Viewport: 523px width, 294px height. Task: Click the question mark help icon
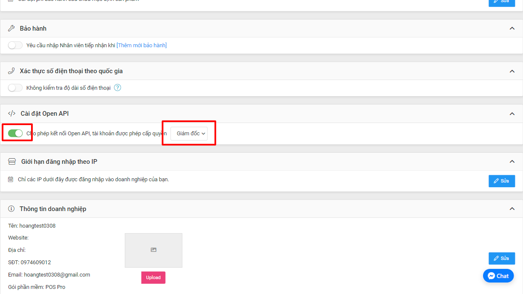click(117, 88)
